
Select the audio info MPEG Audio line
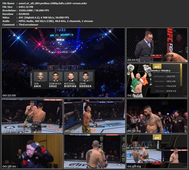(x=56, y=21)
